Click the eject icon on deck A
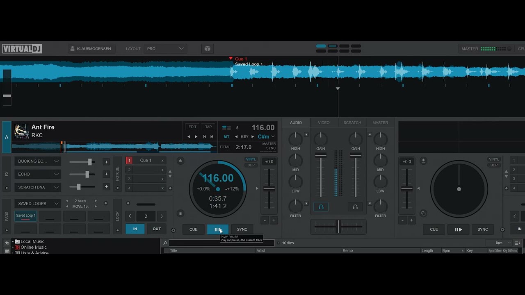Viewport: 525px width, 295px height. click(180, 161)
